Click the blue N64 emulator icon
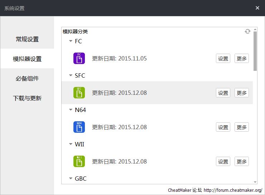 79,127
